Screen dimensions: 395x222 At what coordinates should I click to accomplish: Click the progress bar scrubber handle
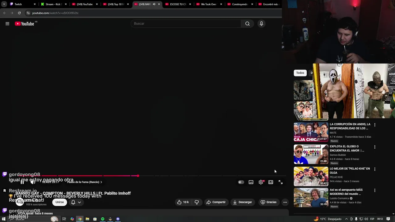point(138,176)
